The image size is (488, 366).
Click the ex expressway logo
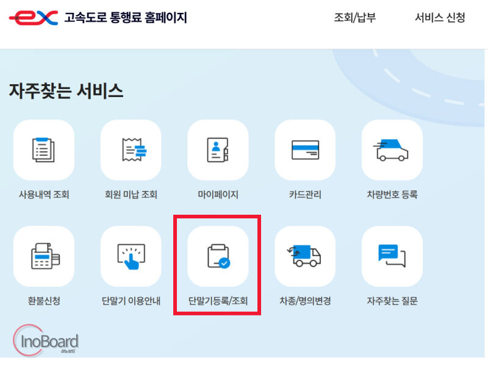34,18
